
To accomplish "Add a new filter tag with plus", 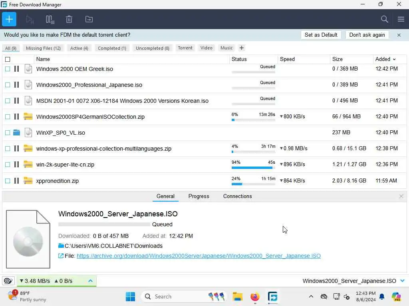I will (x=242, y=48).
